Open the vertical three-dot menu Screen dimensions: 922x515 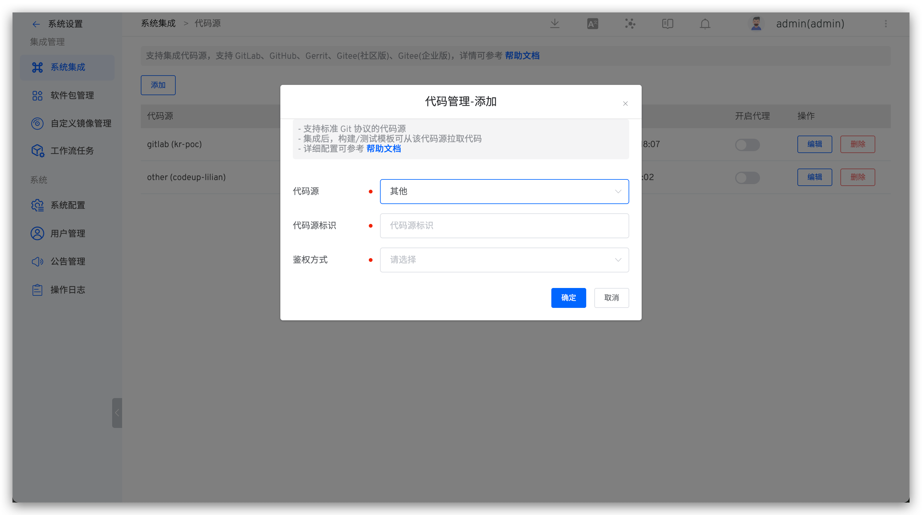(x=886, y=24)
